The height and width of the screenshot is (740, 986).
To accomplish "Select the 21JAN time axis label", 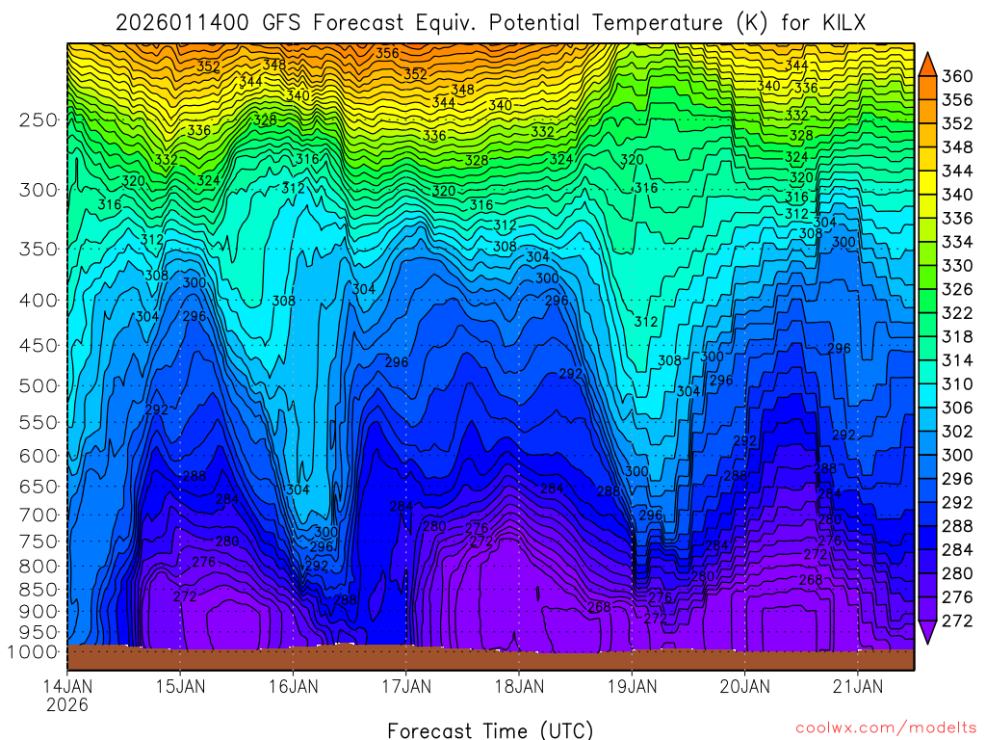I will pos(858,686).
